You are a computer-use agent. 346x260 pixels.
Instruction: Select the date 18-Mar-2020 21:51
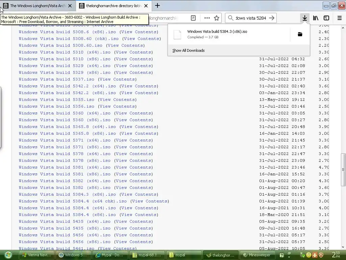(x=282, y=215)
